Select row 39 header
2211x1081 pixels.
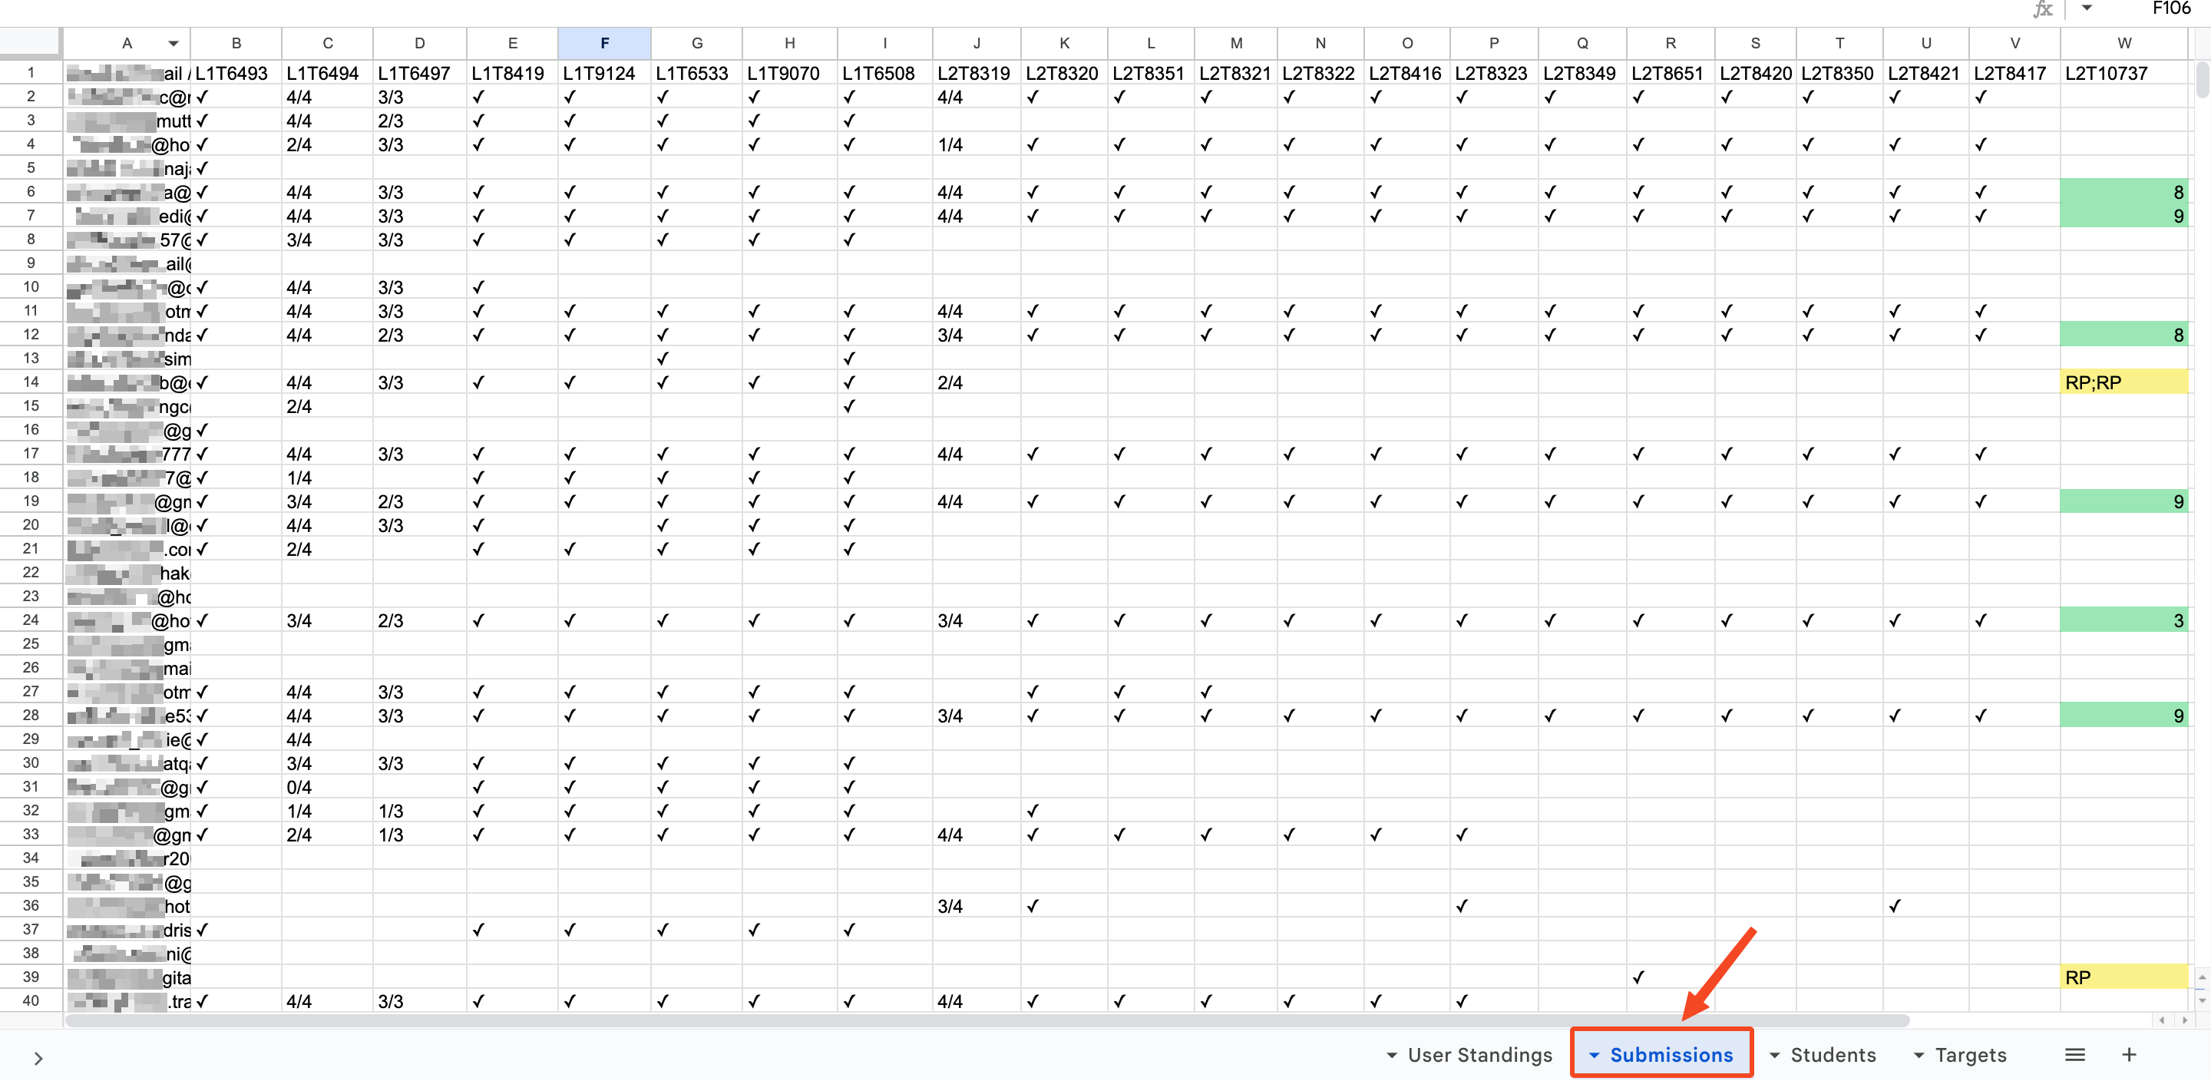[x=31, y=977]
